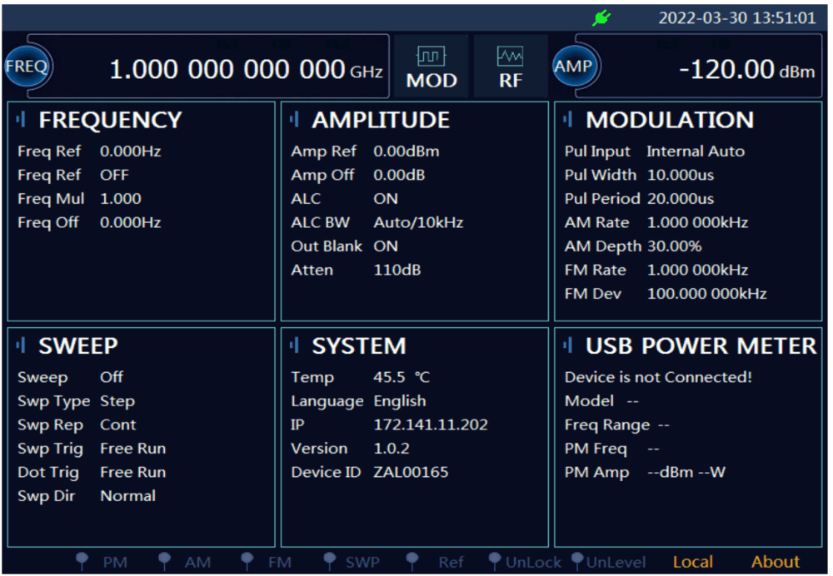The image size is (833, 576).
Task: Open the Language English selector
Action: 399,401
